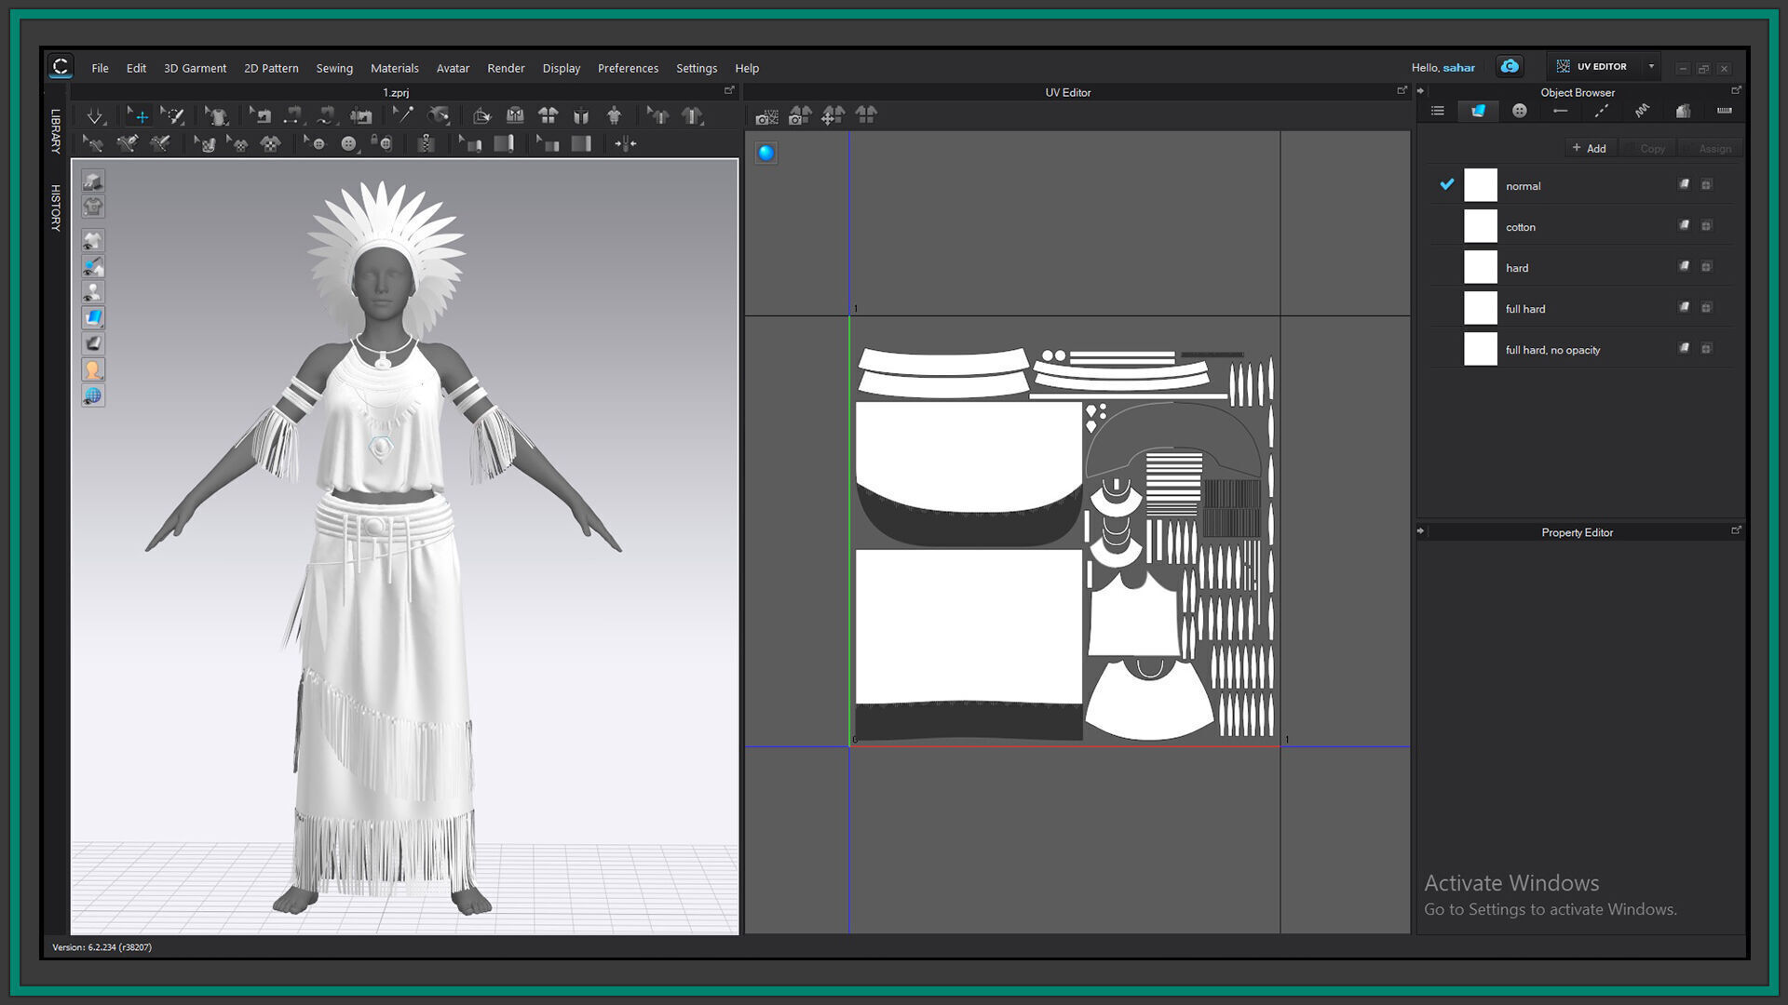This screenshot has height=1005, width=1788.
Task: Open Buttonhole tab in Object Browser
Action: (1560, 112)
